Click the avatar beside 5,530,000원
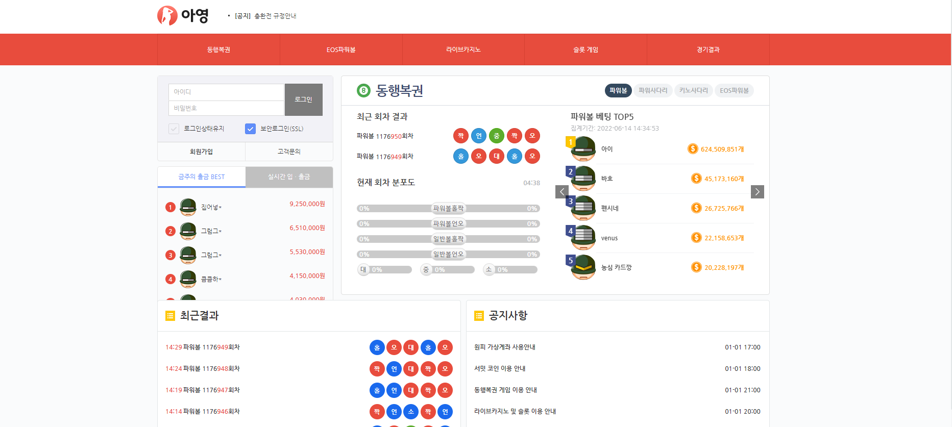This screenshot has width=952, height=427. point(188,255)
